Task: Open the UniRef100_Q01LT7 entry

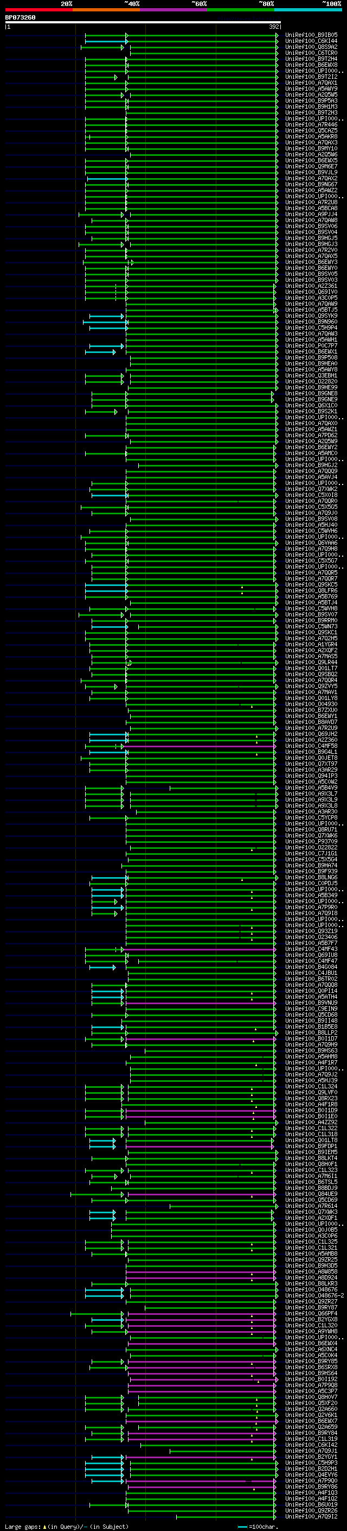Action: (x=311, y=668)
